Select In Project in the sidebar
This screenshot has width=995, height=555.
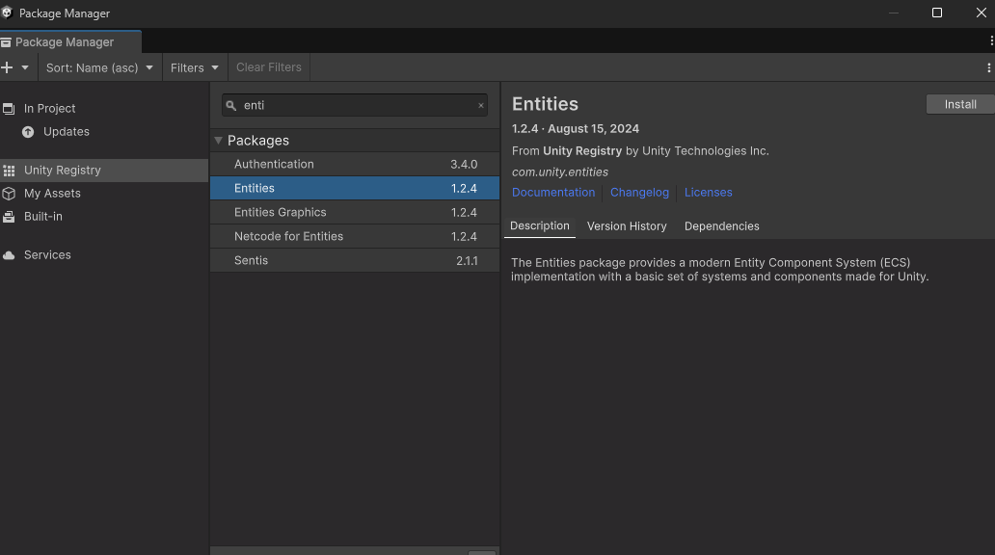tap(49, 109)
